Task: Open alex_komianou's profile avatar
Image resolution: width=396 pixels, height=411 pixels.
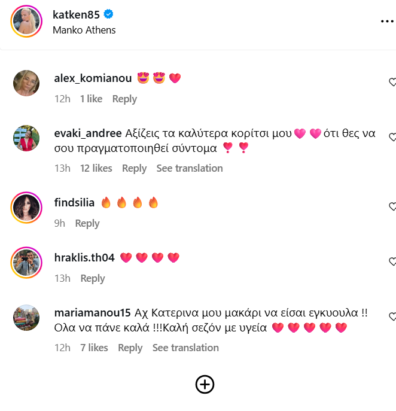Action: point(26,83)
